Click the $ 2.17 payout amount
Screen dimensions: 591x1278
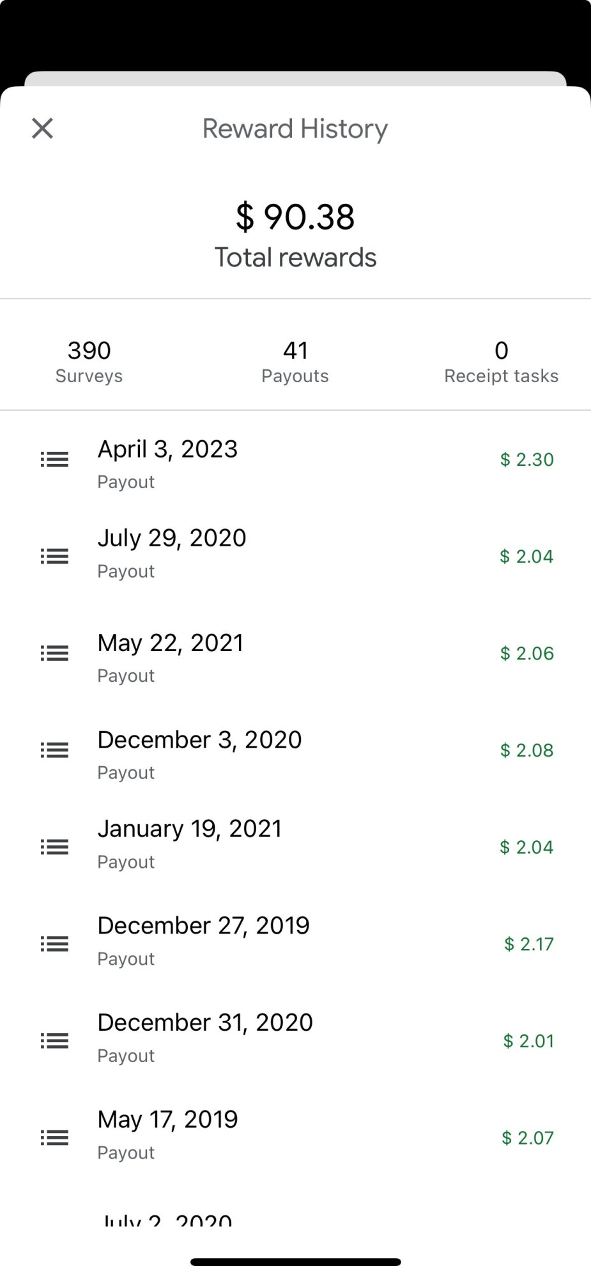coord(528,944)
